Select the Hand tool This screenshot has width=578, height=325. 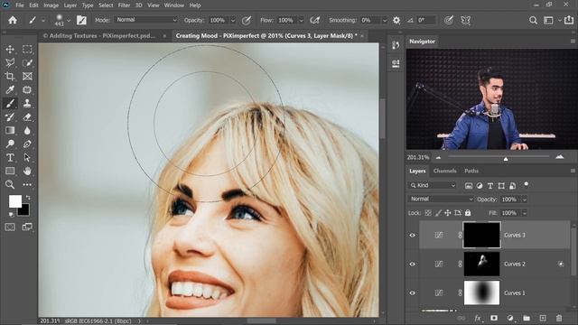click(27, 171)
